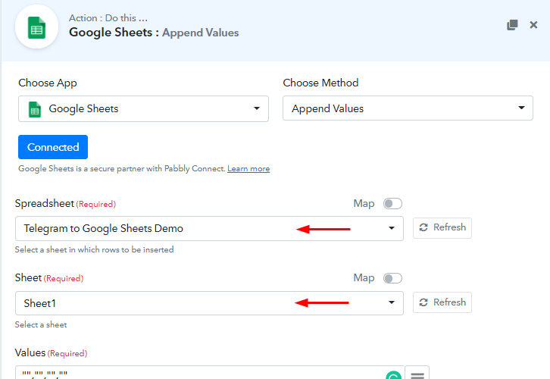Image resolution: width=550 pixels, height=379 pixels.
Task: Open the Sheet dropdown showing Sheet1
Action: coord(209,303)
